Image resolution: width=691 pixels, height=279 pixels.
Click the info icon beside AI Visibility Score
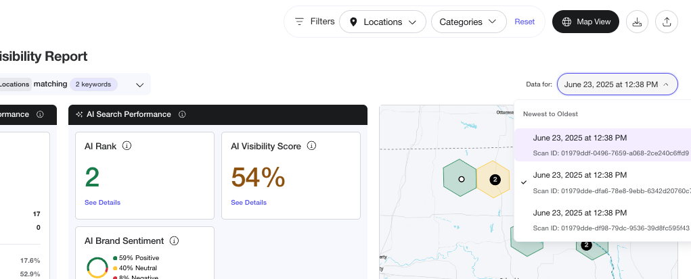[x=312, y=146]
